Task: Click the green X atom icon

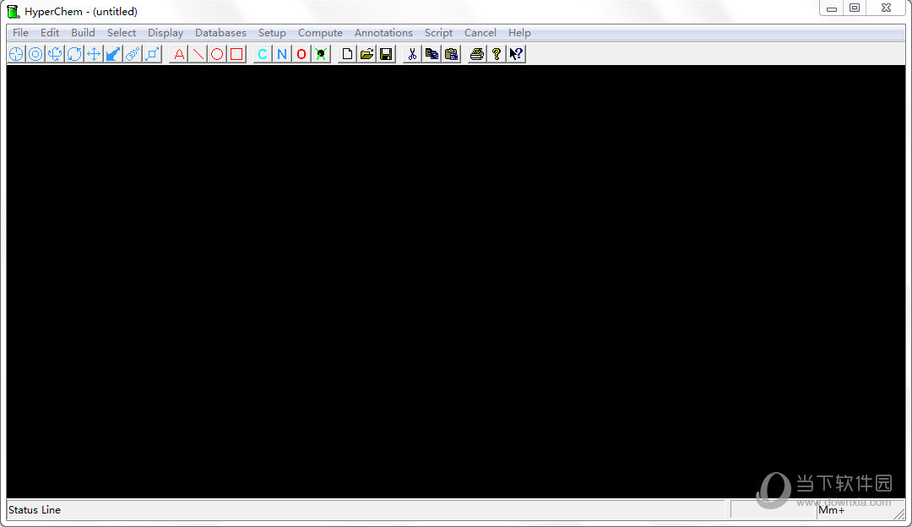Action: click(x=321, y=54)
